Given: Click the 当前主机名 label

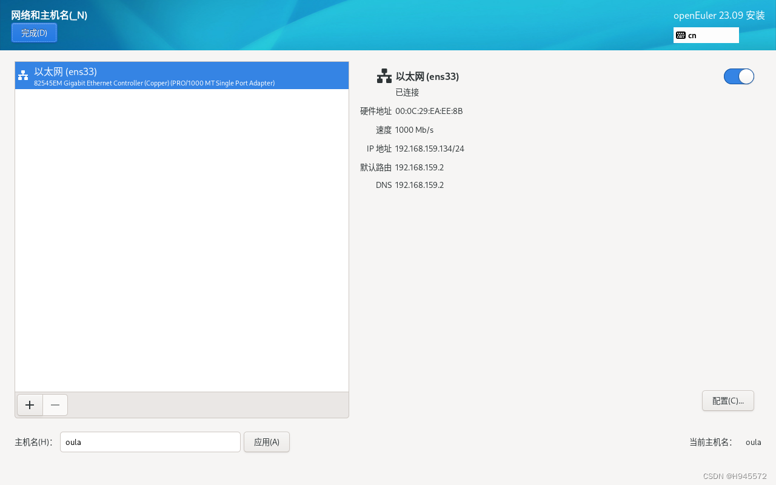Looking at the screenshot, I should tap(711, 442).
